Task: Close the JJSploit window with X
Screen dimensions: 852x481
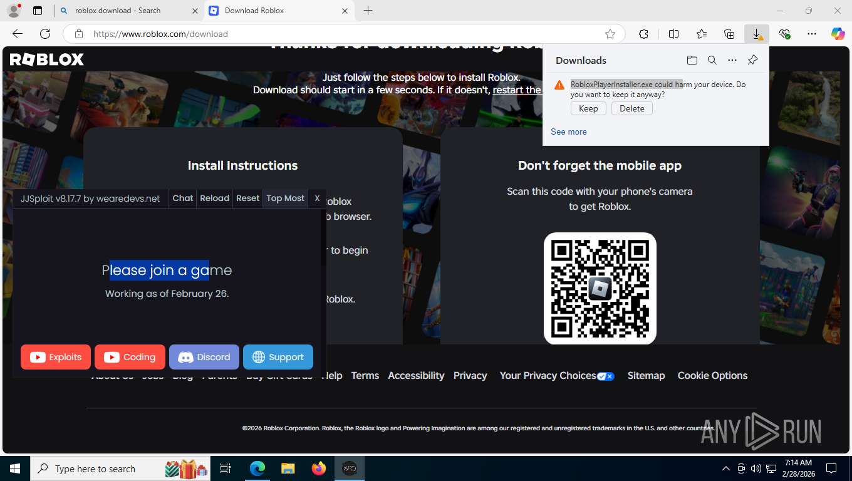Action: coord(317,198)
